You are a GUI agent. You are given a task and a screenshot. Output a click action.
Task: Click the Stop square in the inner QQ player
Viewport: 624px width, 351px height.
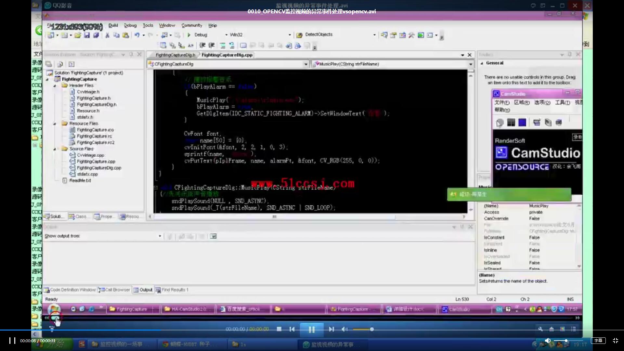click(x=279, y=329)
